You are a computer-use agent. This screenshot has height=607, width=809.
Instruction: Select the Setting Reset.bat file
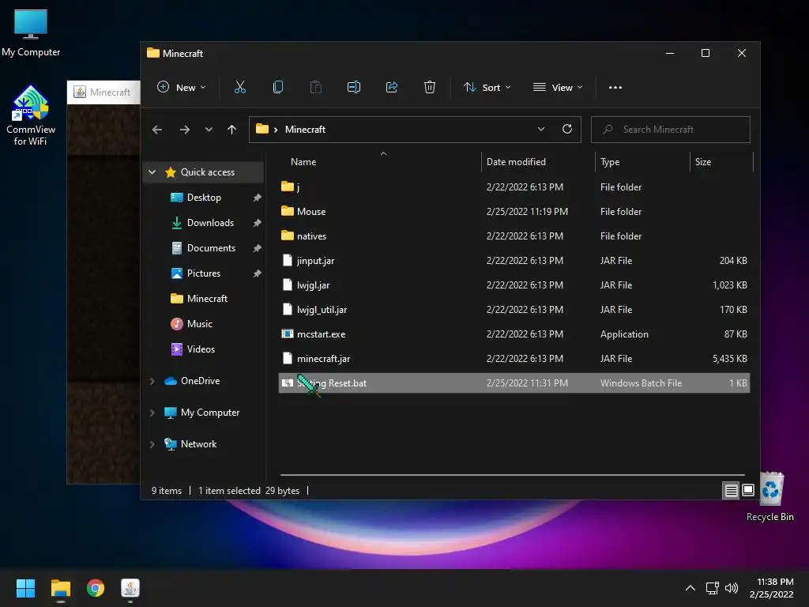(514, 383)
